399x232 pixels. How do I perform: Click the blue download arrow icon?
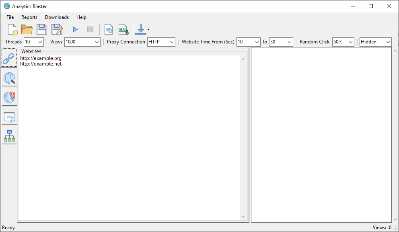[x=140, y=29]
